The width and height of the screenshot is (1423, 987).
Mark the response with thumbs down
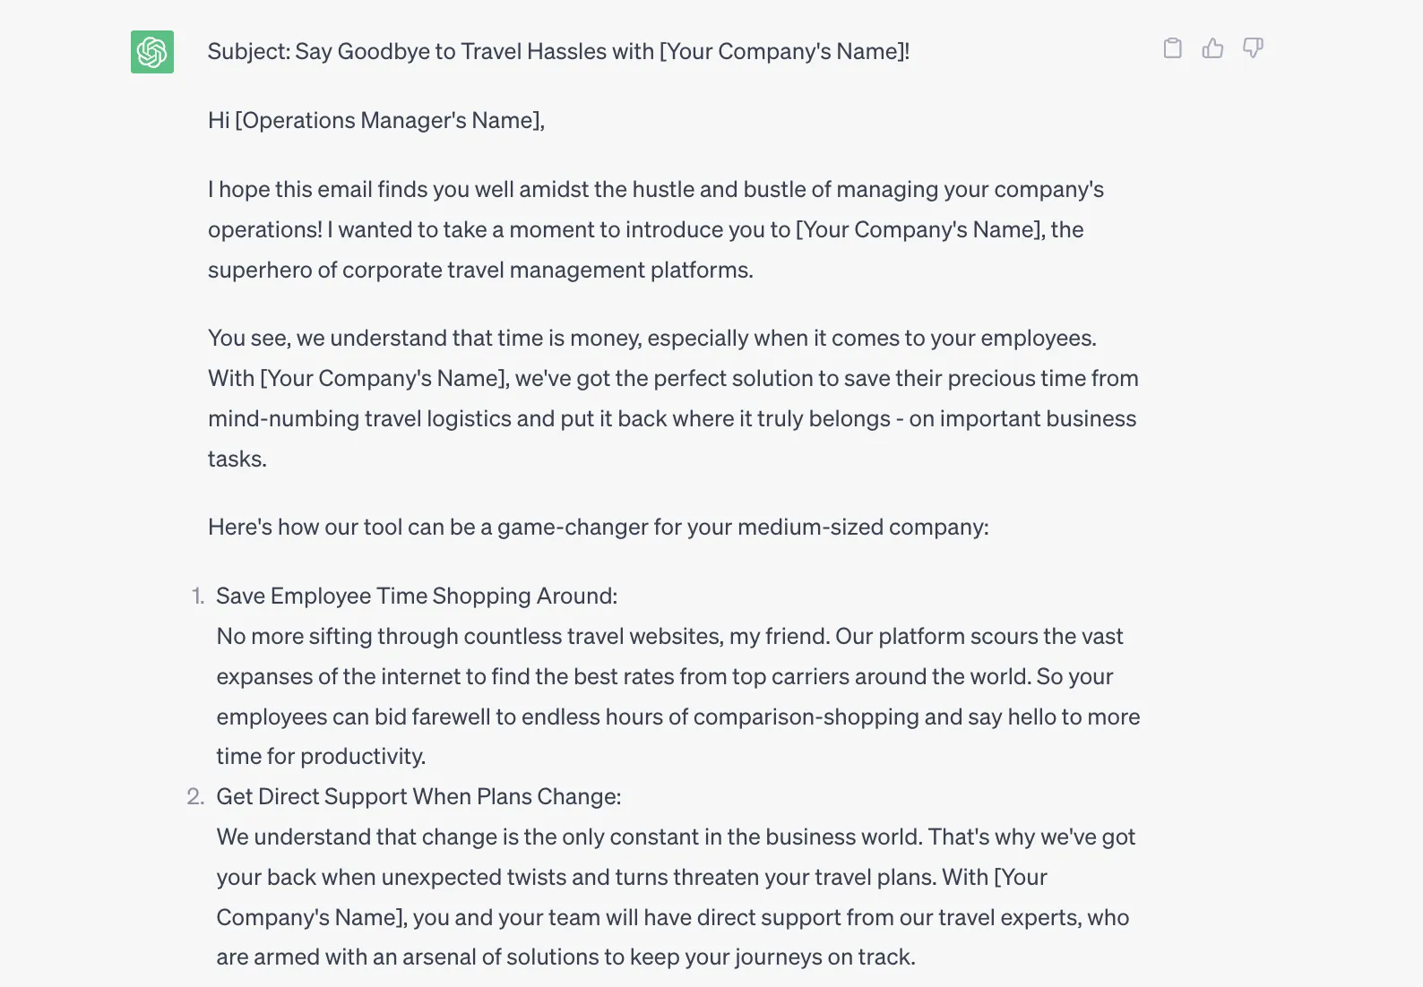1253,48
